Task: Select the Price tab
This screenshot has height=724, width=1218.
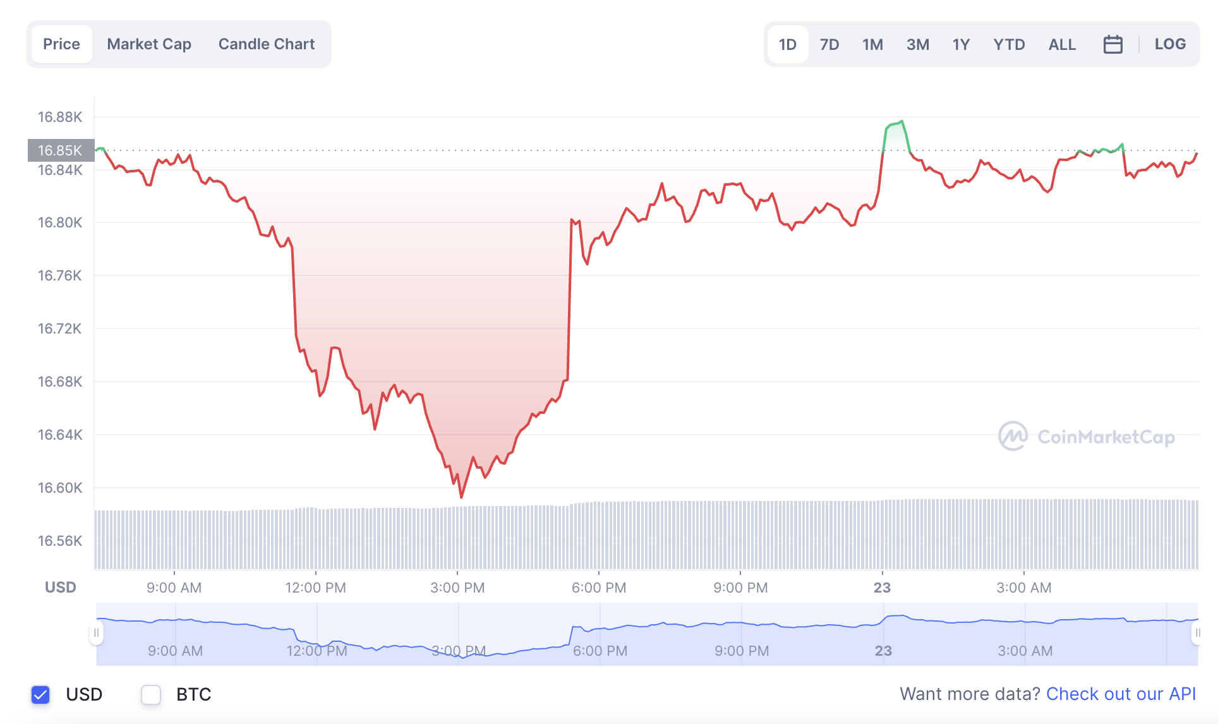Action: [61, 44]
